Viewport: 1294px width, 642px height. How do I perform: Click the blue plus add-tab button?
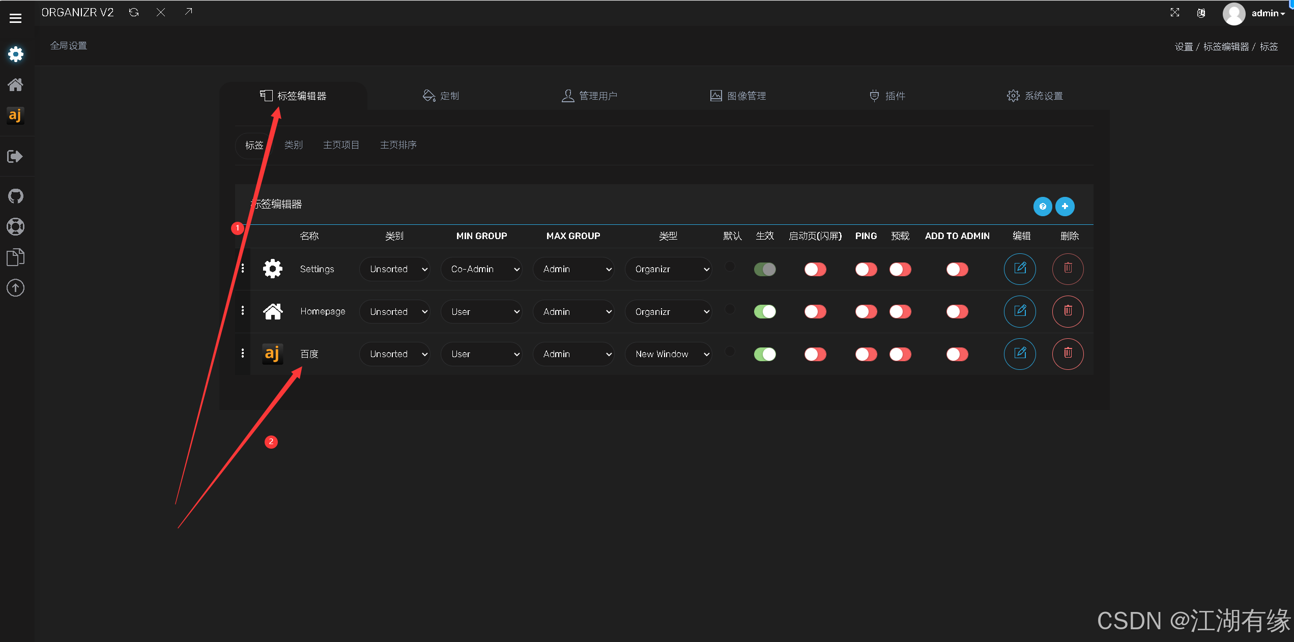coord(1065,207)
